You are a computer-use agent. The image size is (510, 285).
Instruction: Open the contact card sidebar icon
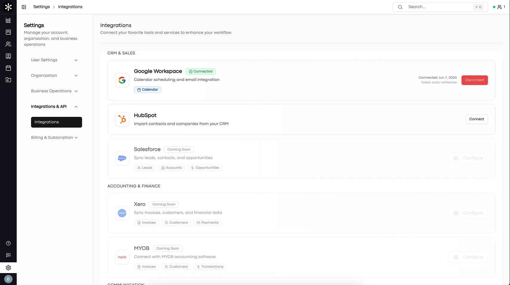point(8,56)
